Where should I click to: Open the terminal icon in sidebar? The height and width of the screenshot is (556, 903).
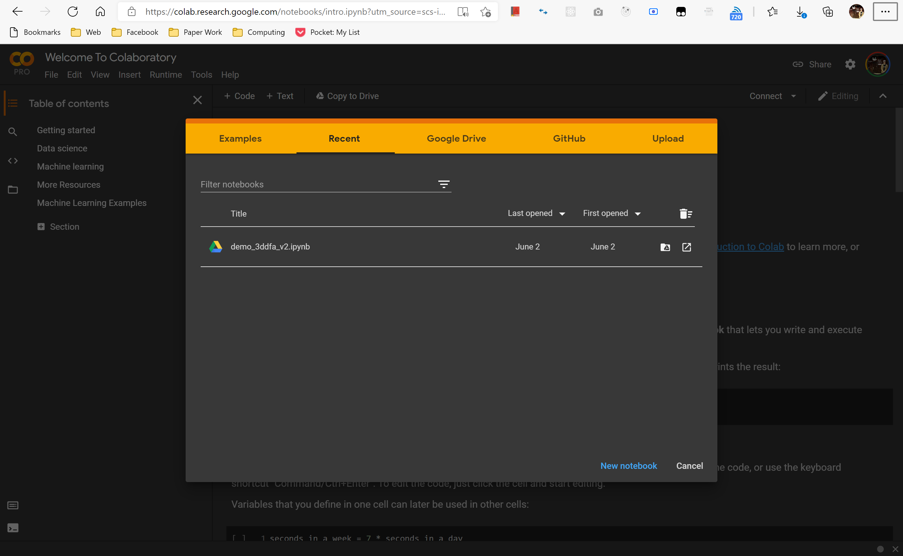(13, 528)
